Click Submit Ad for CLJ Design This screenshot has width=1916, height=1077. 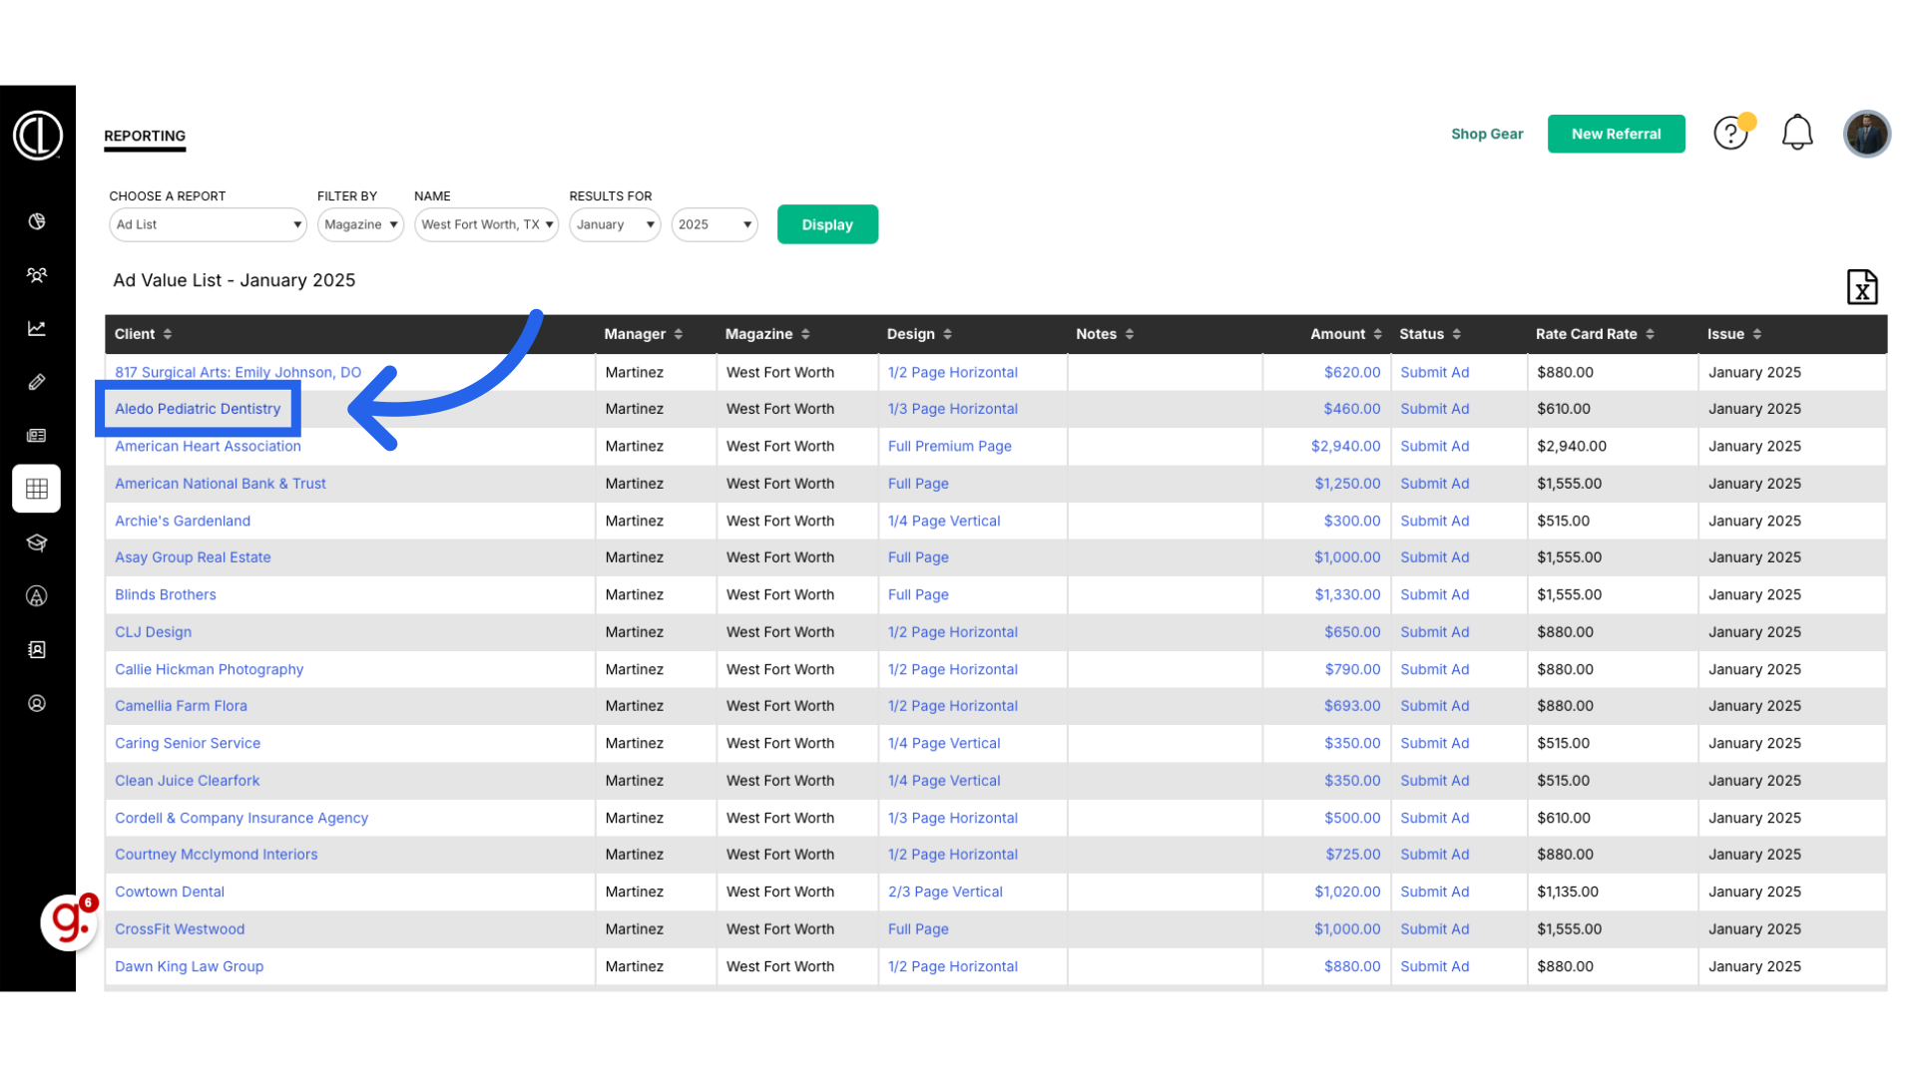coord(1434,632)
